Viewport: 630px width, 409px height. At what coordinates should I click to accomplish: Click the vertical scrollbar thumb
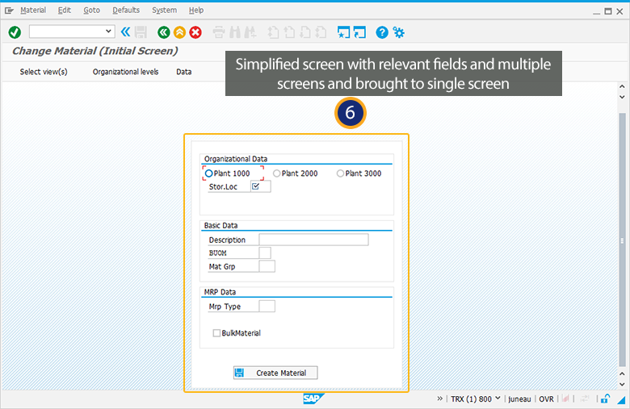622,240
